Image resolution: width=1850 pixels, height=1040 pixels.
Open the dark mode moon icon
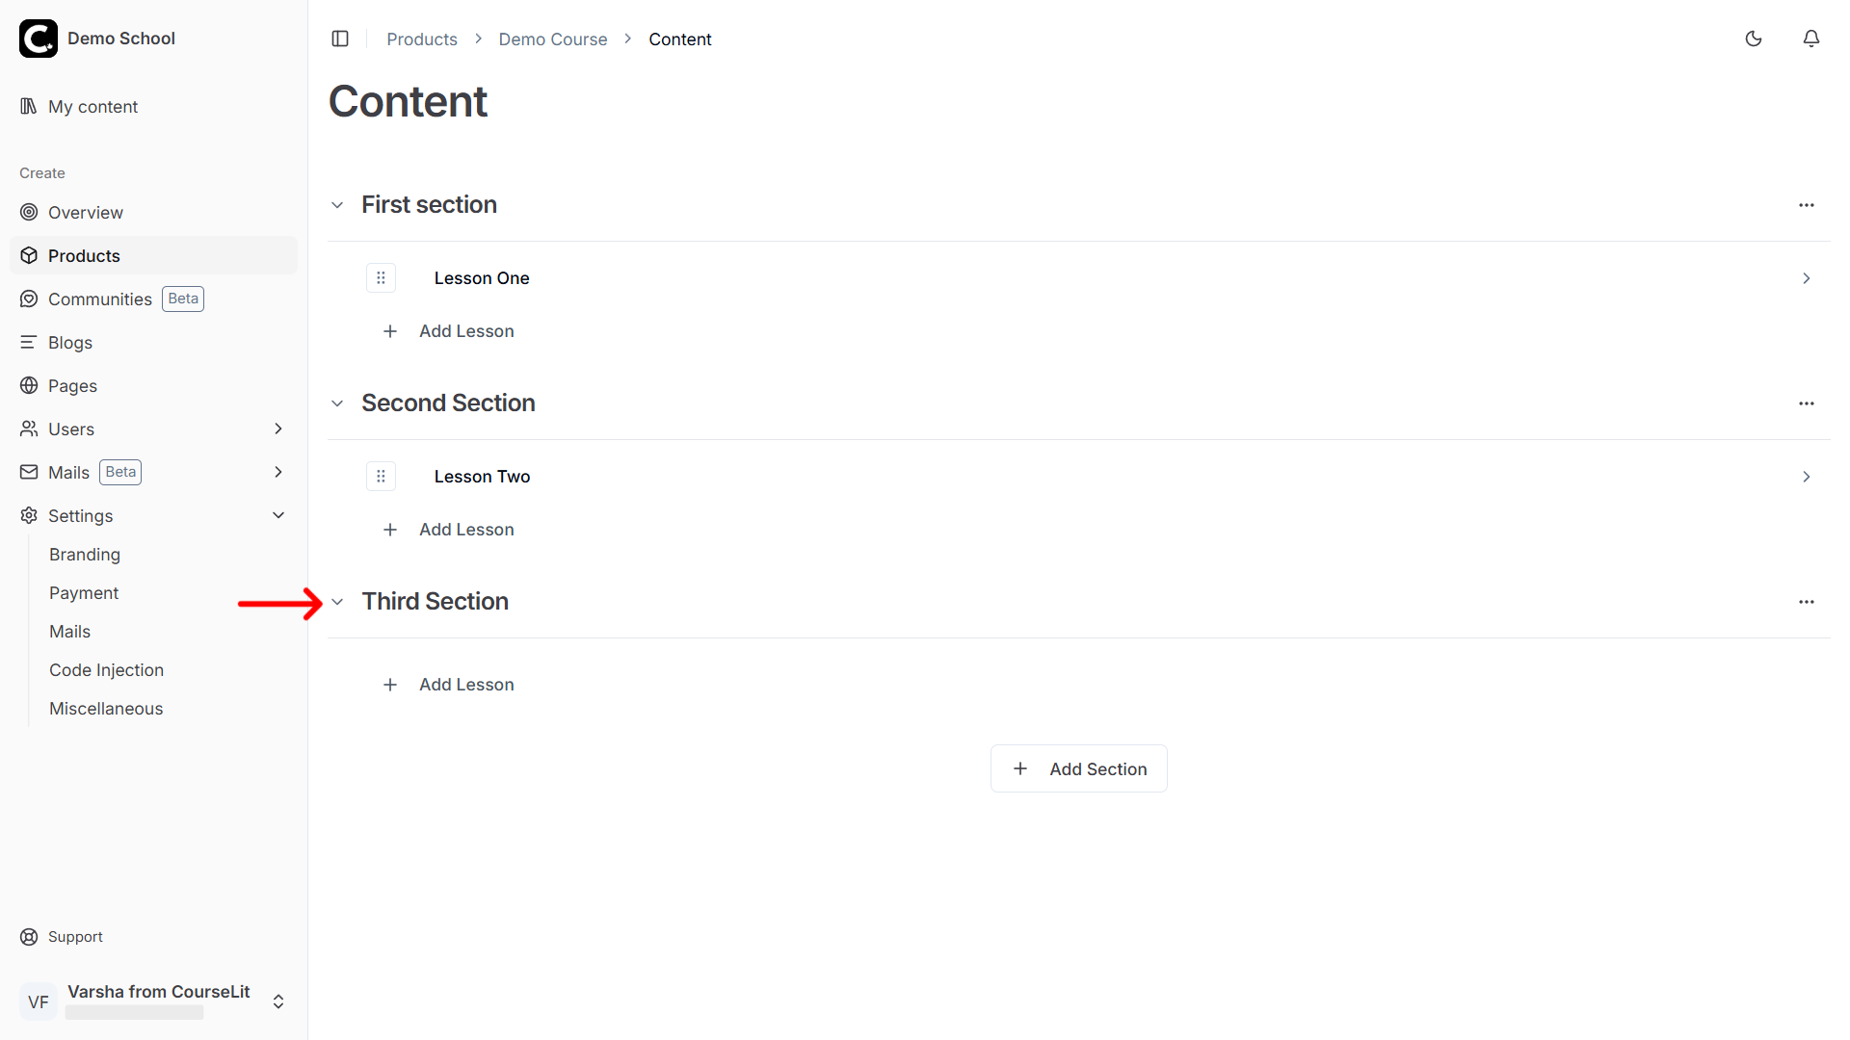point(1754,39)
